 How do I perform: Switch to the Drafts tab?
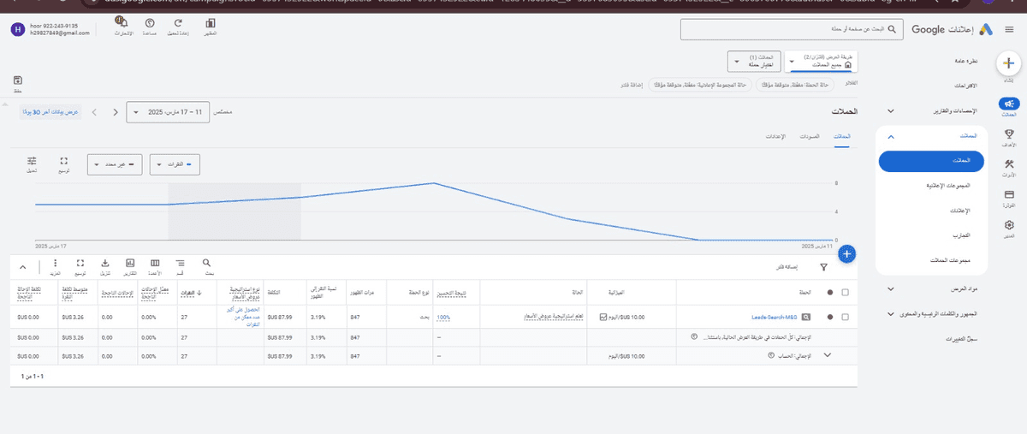[810, 137]
